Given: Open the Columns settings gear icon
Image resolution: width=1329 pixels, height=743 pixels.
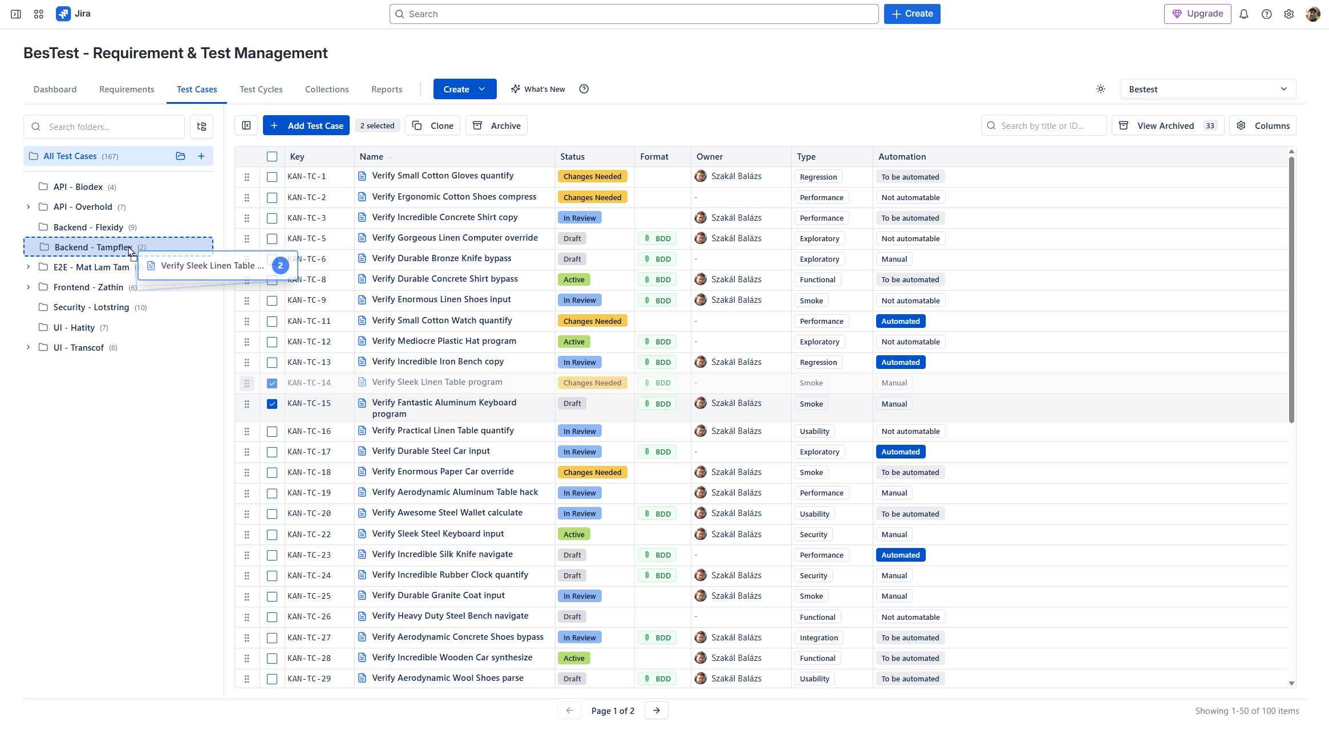Looking at the screenshot, I should tap(1241, 125).
